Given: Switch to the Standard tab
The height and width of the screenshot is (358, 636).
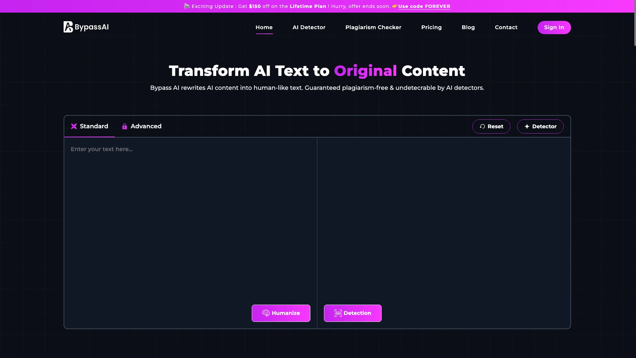Looking at the screenshot, I should click(89, 126).
